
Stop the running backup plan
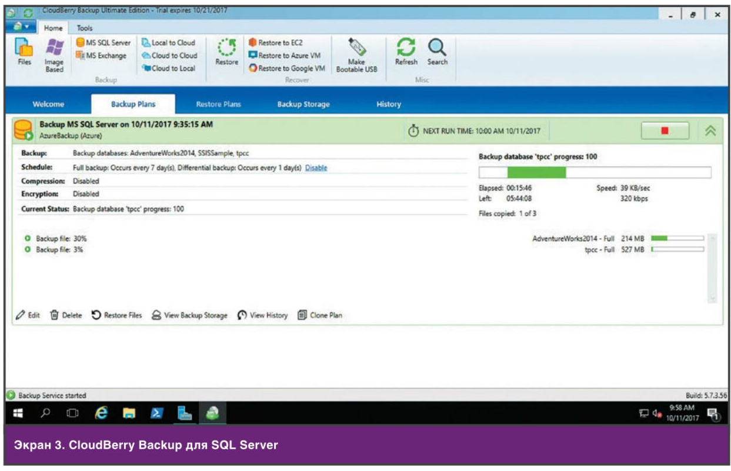click(x=665, y=131)
